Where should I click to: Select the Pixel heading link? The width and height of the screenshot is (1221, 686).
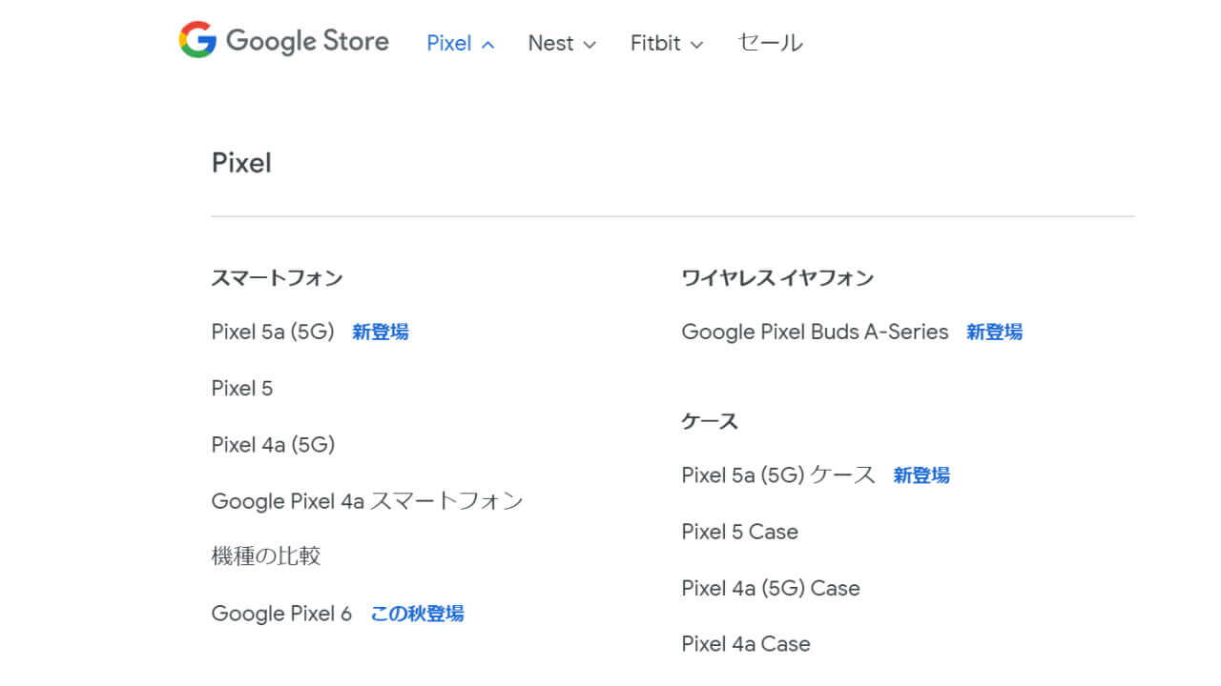pos(240,163)
